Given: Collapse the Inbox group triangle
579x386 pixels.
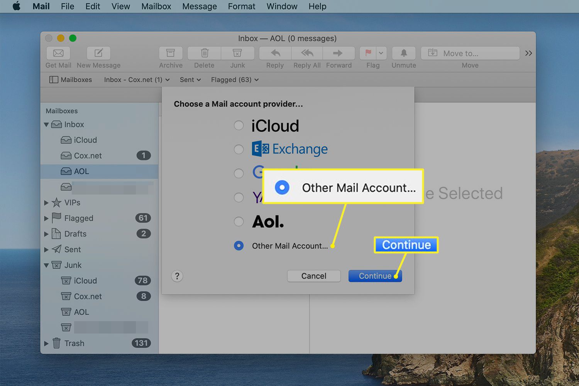Looking at the screenshot, I should tap(46, 125).
